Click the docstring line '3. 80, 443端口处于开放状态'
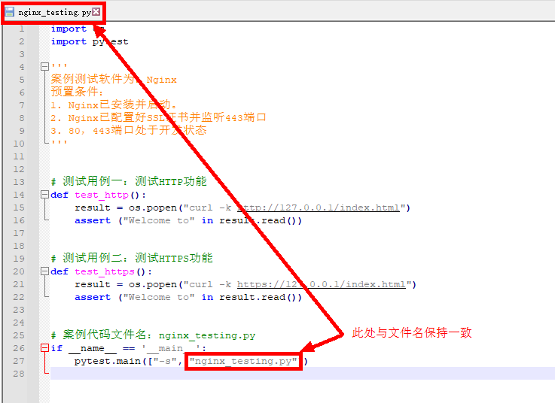555x403 pixels. pyautogui.click(x=129, y=130)
